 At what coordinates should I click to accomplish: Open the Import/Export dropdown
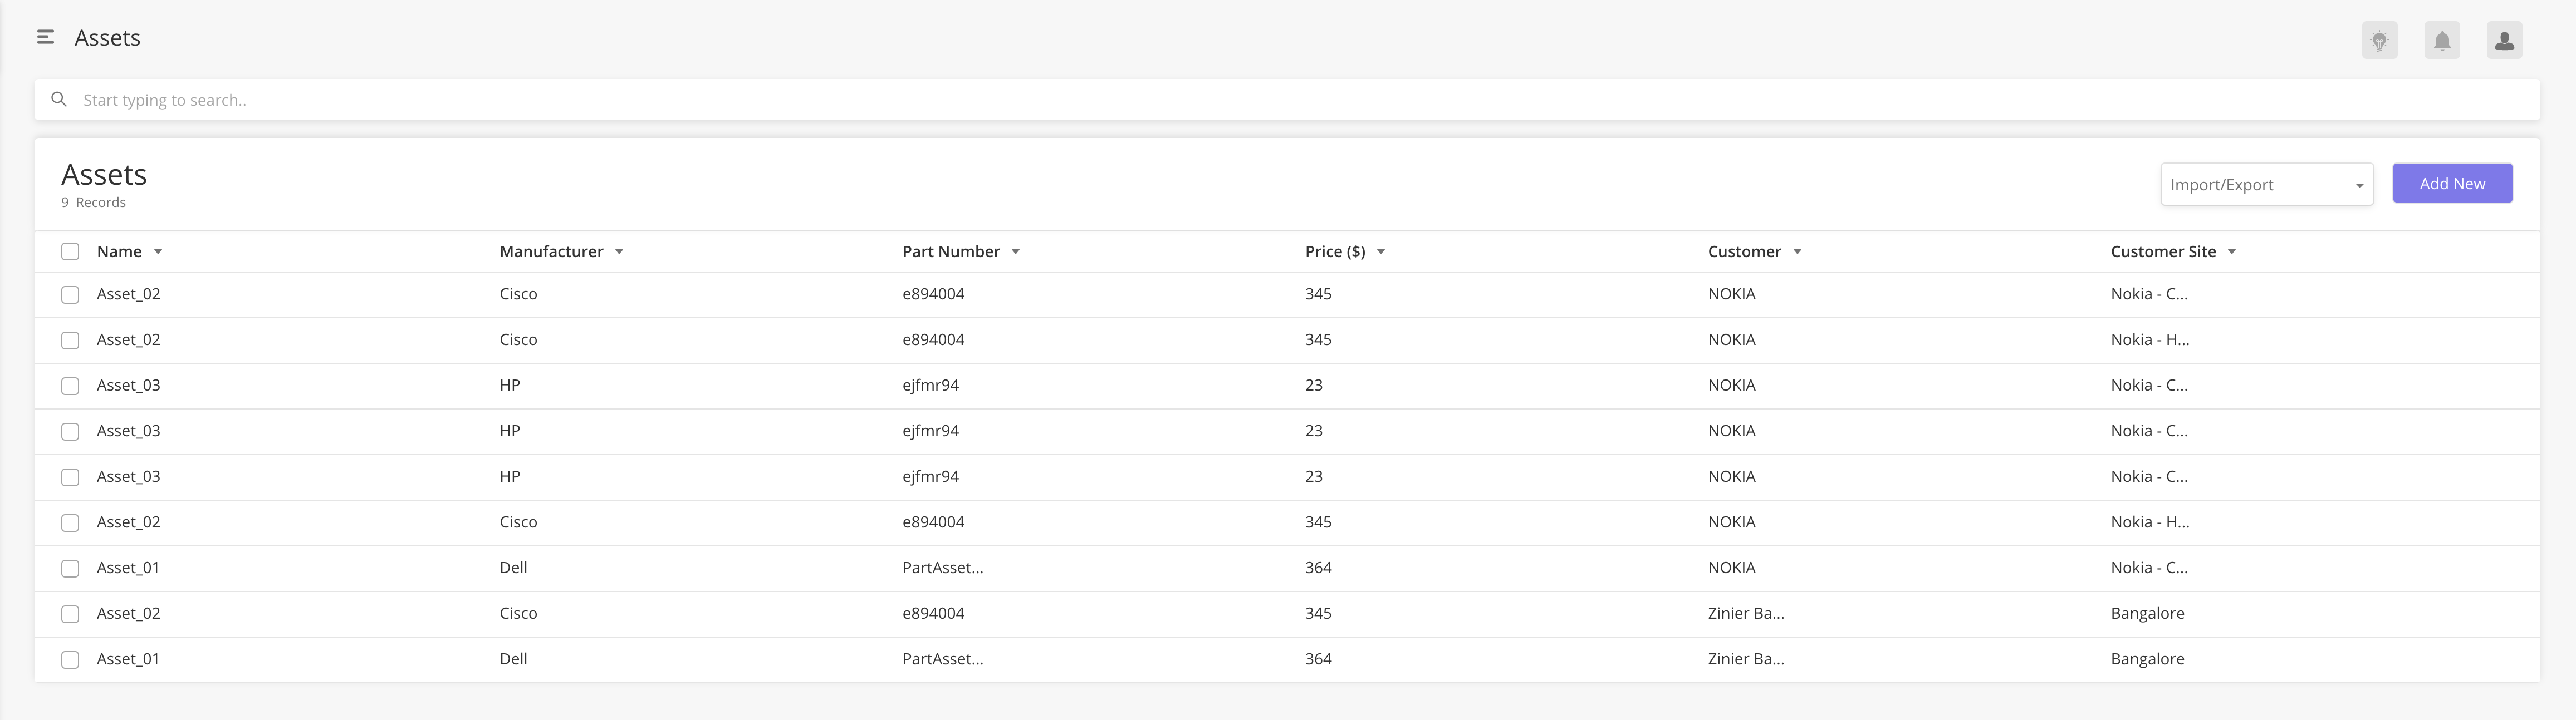click(2266, 185)
